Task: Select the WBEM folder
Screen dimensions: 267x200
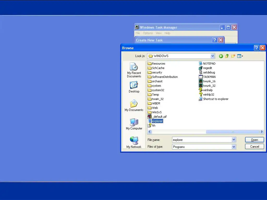Action: point(154,103)
